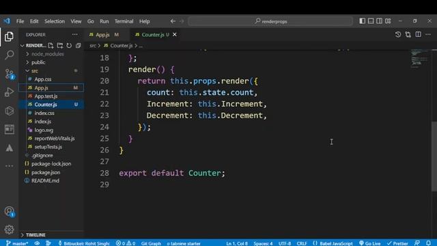Open the Run menu

[104, 21]
